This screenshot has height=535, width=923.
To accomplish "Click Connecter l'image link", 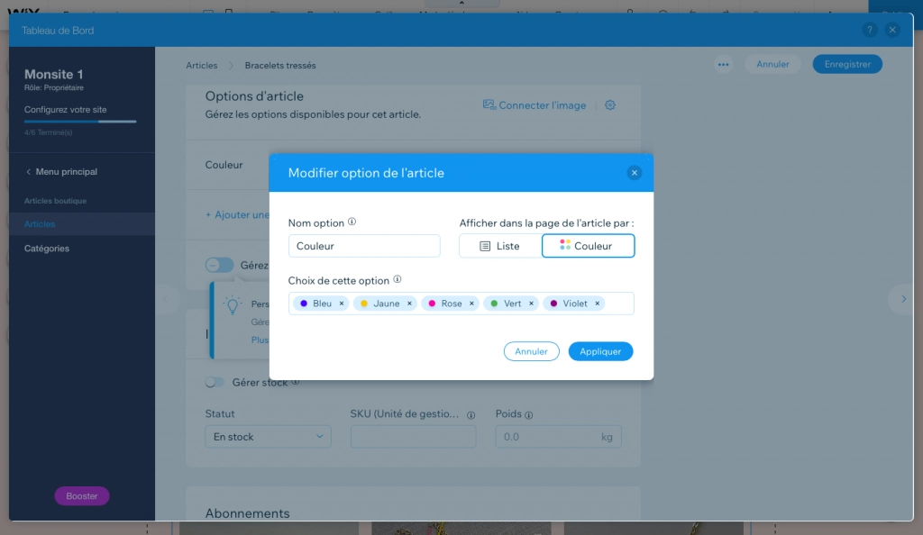I will 535,105.
